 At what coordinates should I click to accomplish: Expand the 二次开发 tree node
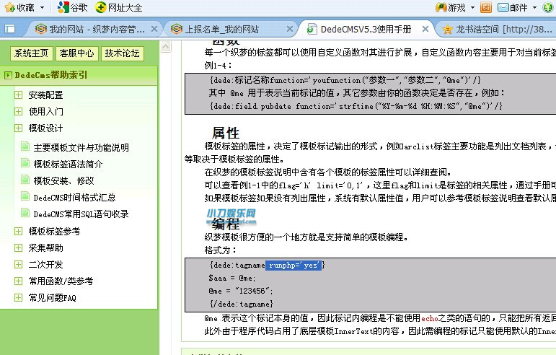(x=19, y=264)
